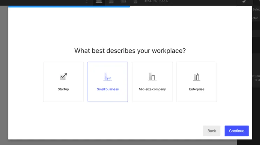Select the Startup workplace card
The image size is (260, 145).
[x=63, y=82]
